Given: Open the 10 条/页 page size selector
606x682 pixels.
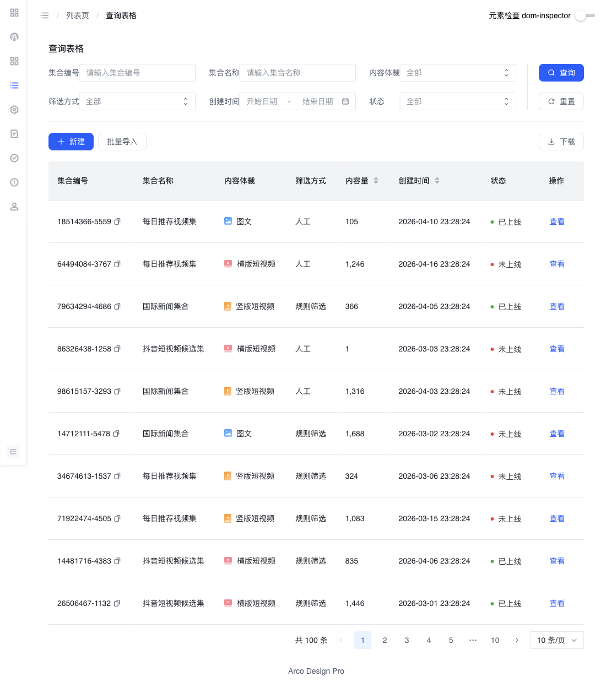Looking at the screenshot, I should click(x=557, y=640).
